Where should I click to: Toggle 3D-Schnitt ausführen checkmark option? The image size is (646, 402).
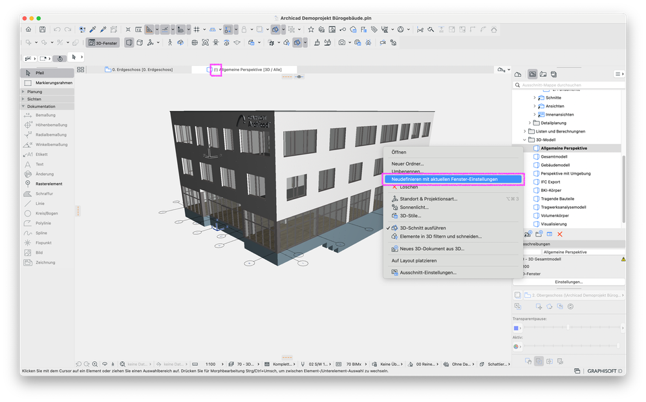click(x=422, y=228)
